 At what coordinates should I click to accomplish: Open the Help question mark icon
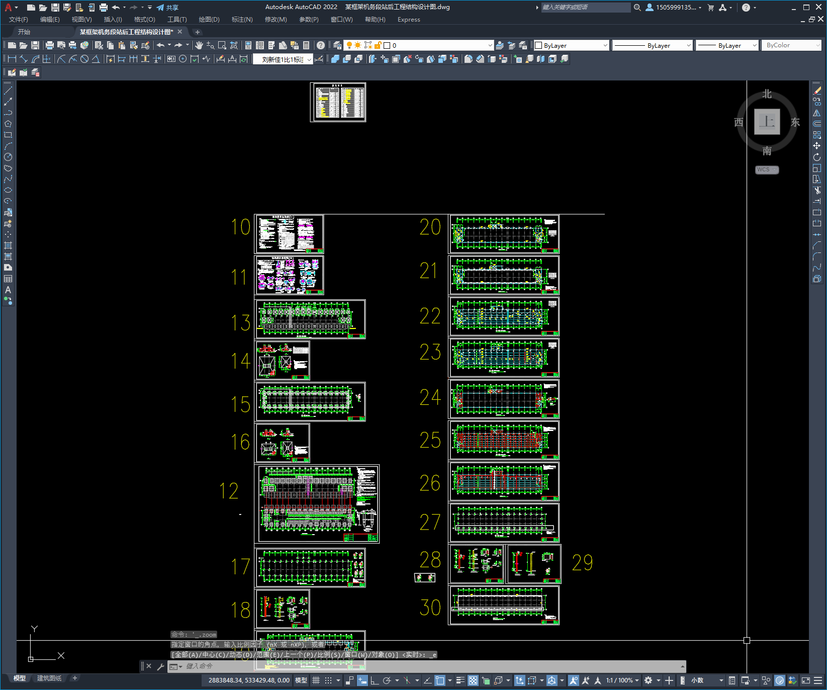(321, 45)
